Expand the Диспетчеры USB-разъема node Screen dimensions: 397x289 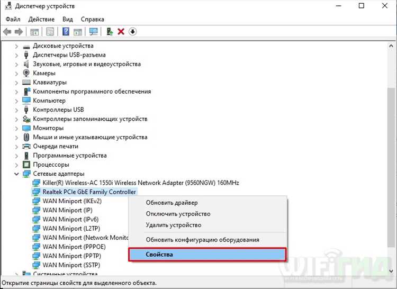point(16,55)
